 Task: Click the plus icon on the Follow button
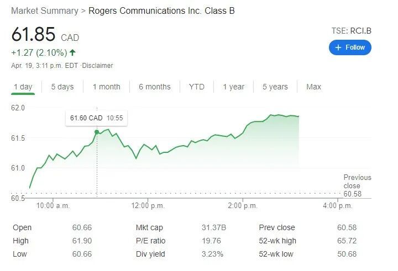pyautogui.click(x=338, y=47)
